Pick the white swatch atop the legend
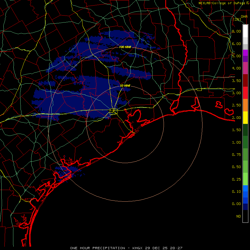250x250 pixels. pos(245,31)
